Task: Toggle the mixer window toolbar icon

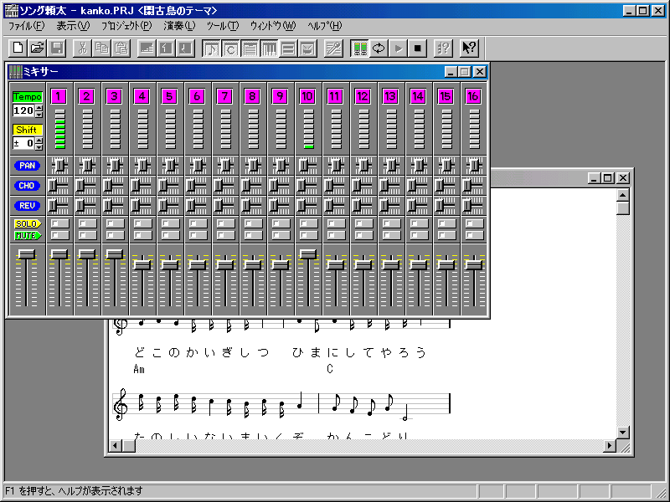Action: click(359, 49)
